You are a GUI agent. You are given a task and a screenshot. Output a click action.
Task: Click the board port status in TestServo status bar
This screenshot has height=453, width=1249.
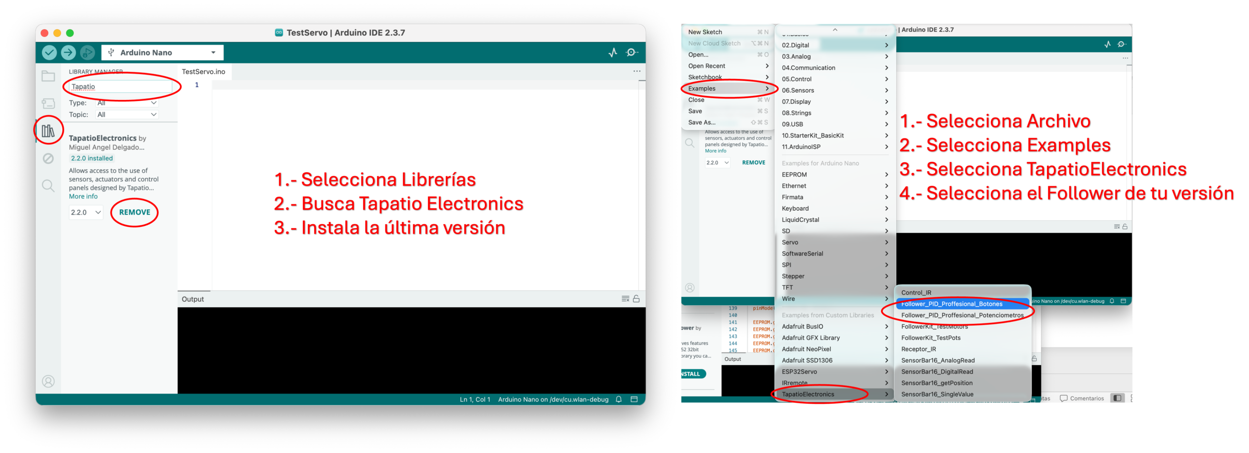553,399
